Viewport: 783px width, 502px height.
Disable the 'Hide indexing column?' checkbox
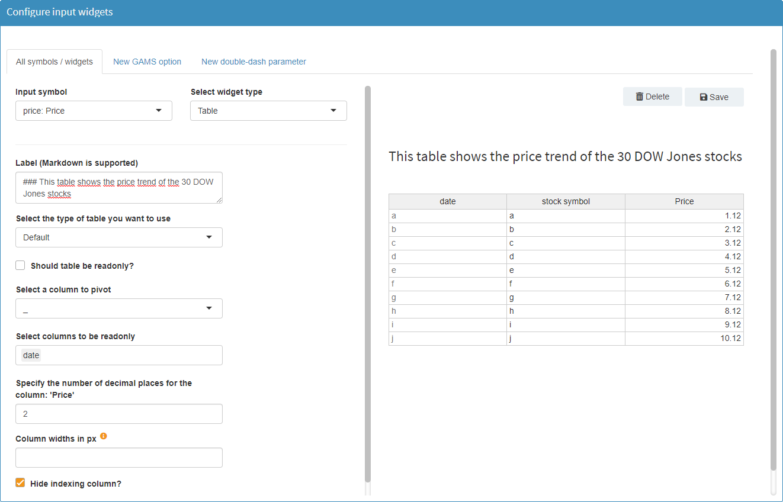tap(20, 482)
